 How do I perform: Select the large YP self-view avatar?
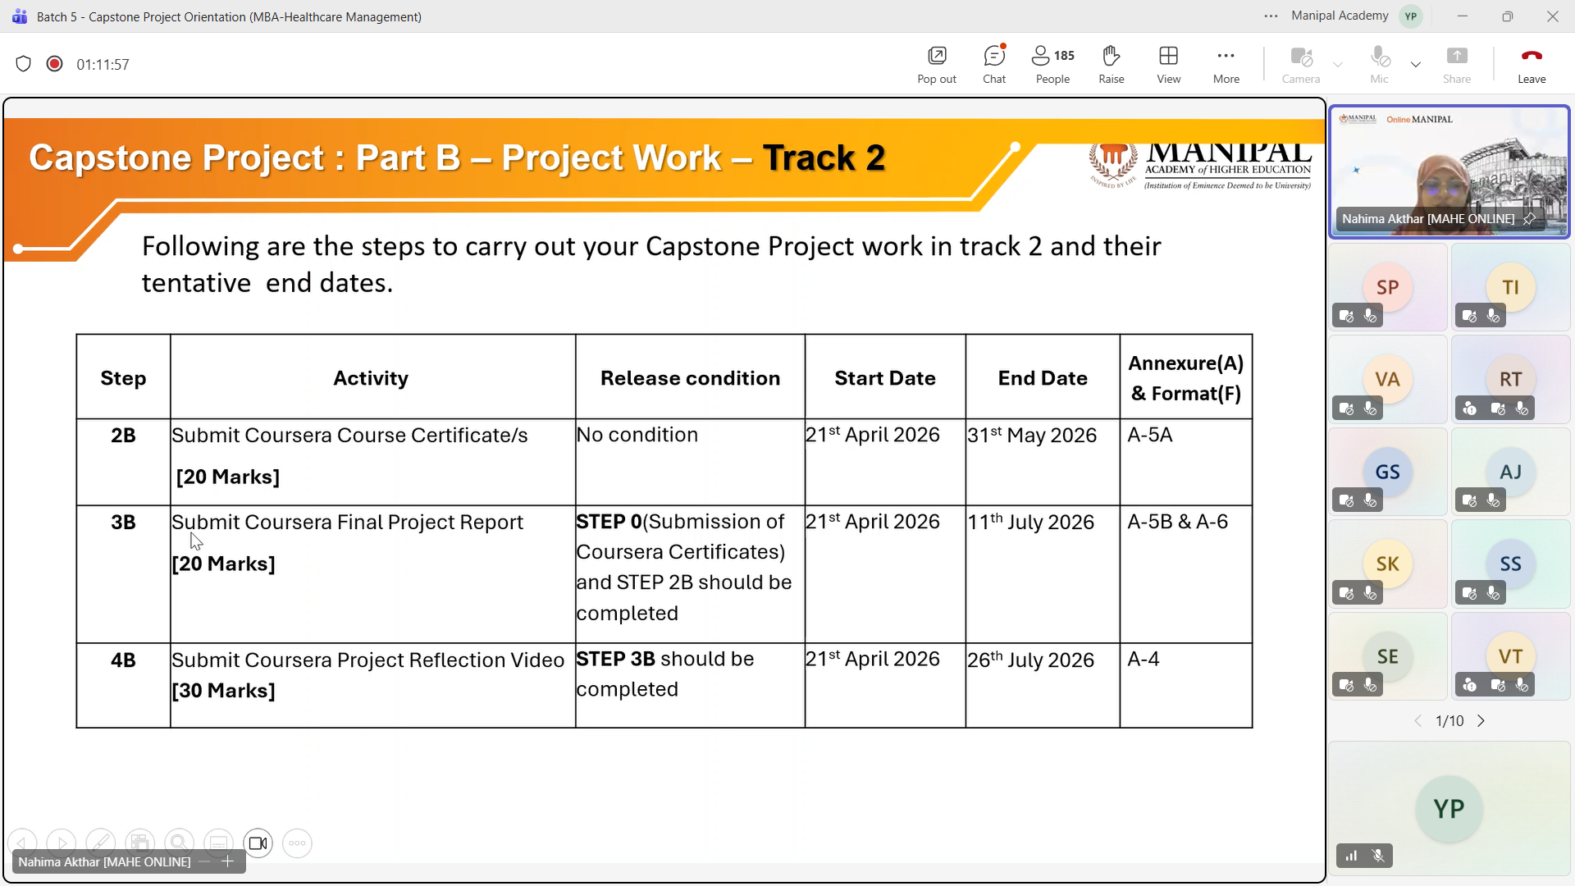[x=1449, y=809]
